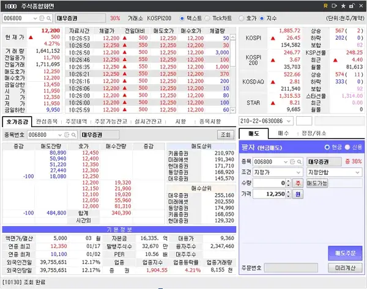
Task: Select the 정정/취소 order tab
Action: tap(314, 133)
